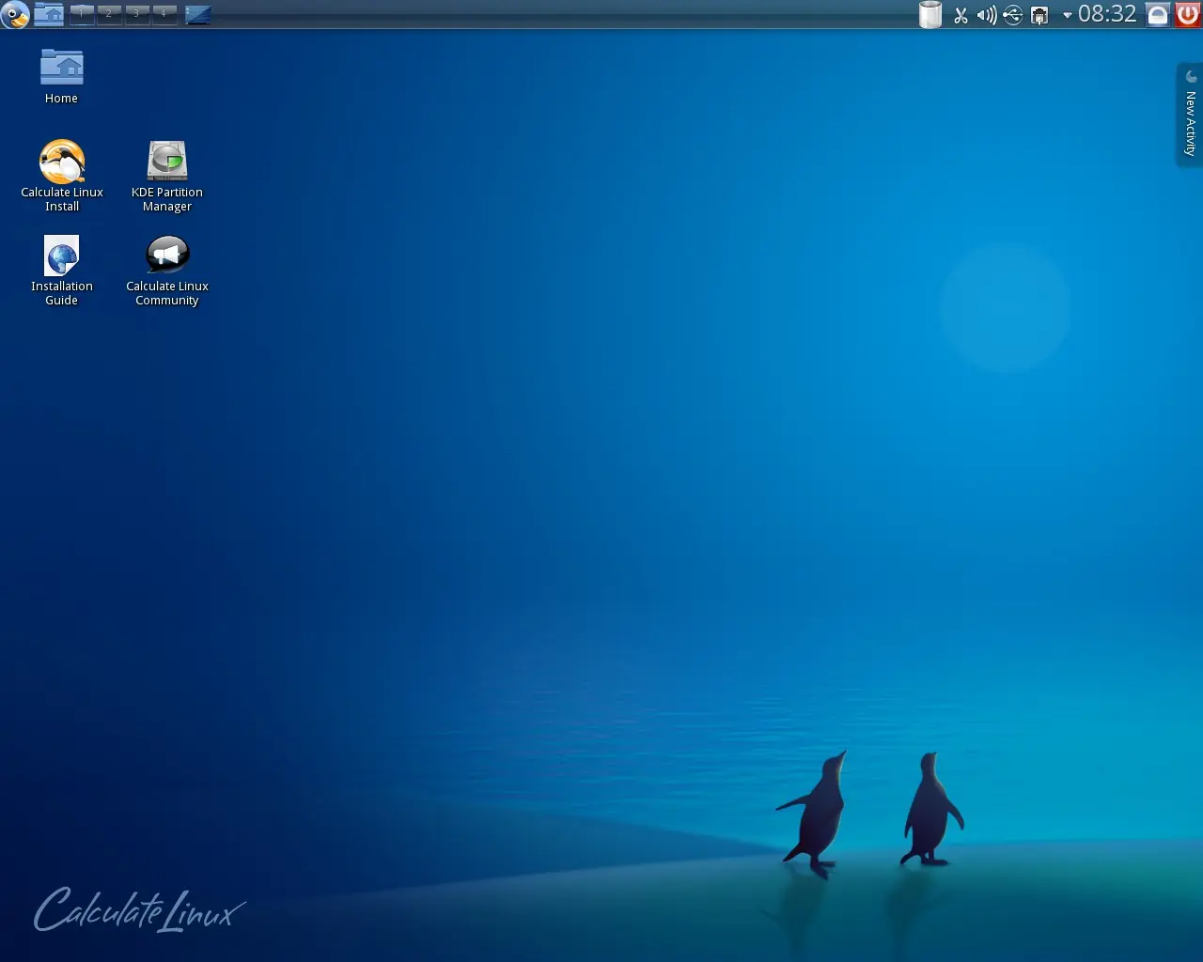Switch to virtual desktop 3 in pager
The width and height of the screenshot is (1203, 962).
click(x=136, y=14)
